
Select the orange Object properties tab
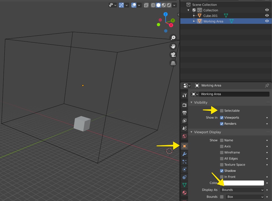(184, 146)
